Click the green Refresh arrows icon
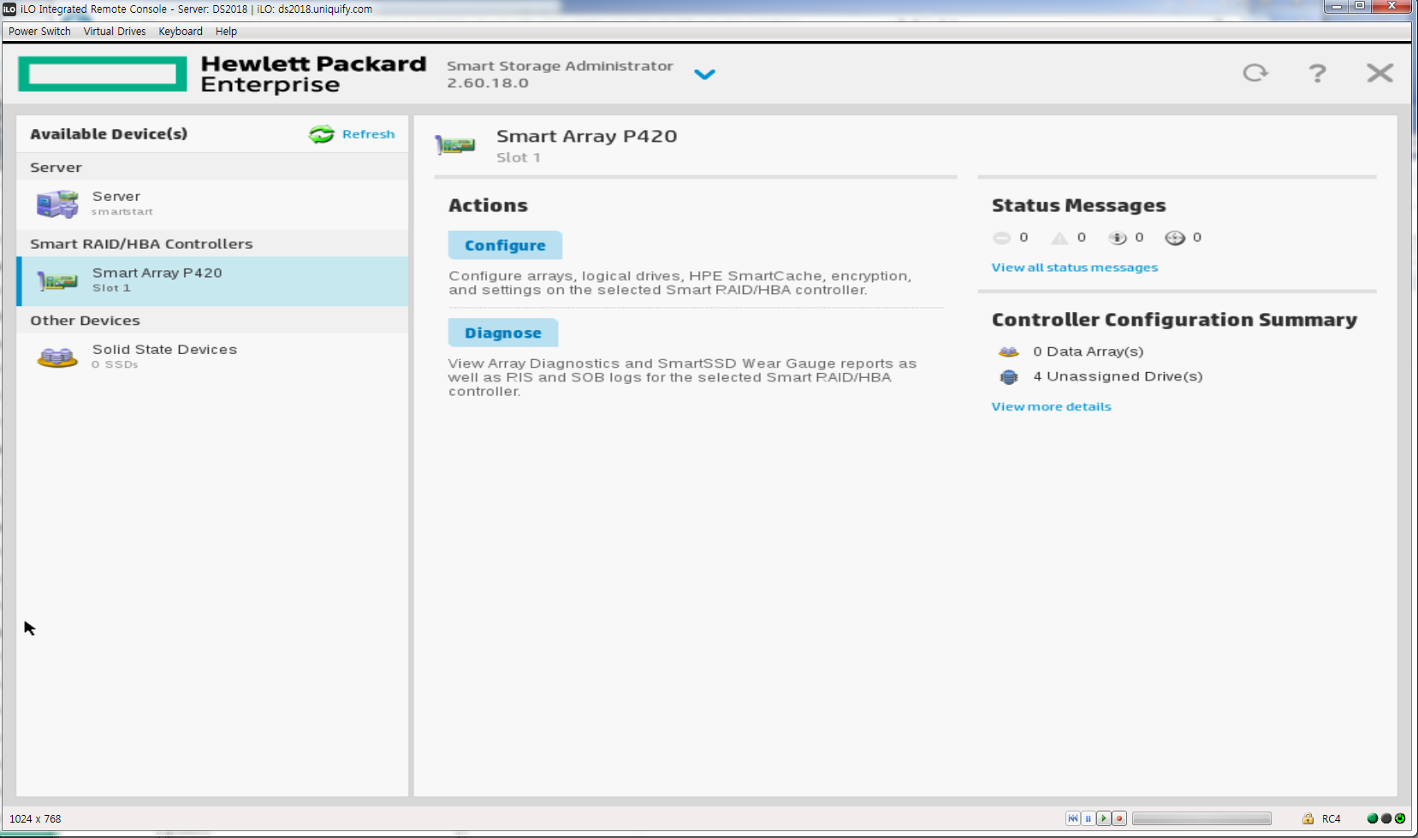 point(322,134)
